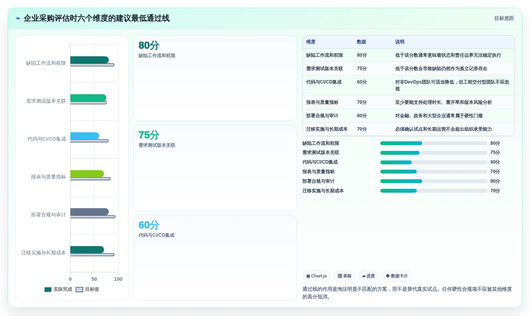530x316 pixels.
Task: Click the green 需求测试版本关联 chart bar
Action: (88, 98)
